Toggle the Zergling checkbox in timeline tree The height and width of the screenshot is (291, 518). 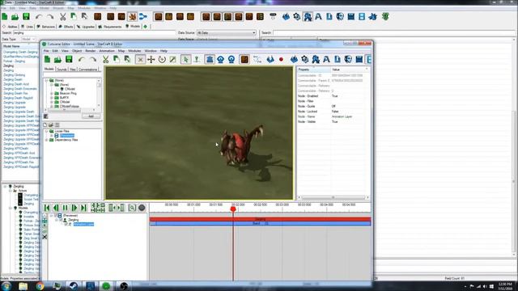click(61, 220)
